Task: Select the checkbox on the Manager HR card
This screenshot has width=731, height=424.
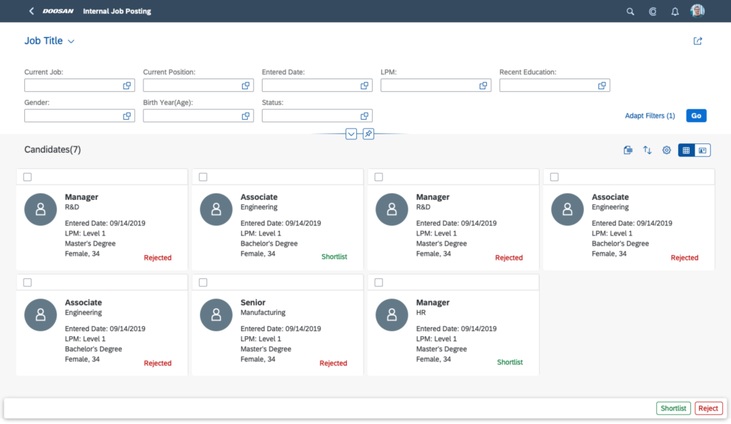Action: (378, 282)
